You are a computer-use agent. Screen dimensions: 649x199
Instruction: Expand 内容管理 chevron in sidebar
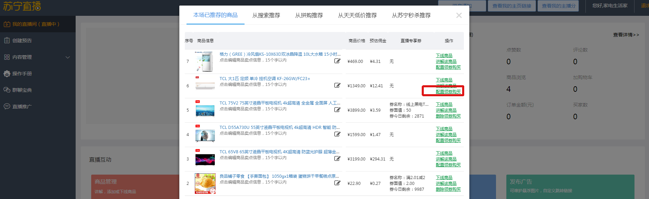[68, 57]
